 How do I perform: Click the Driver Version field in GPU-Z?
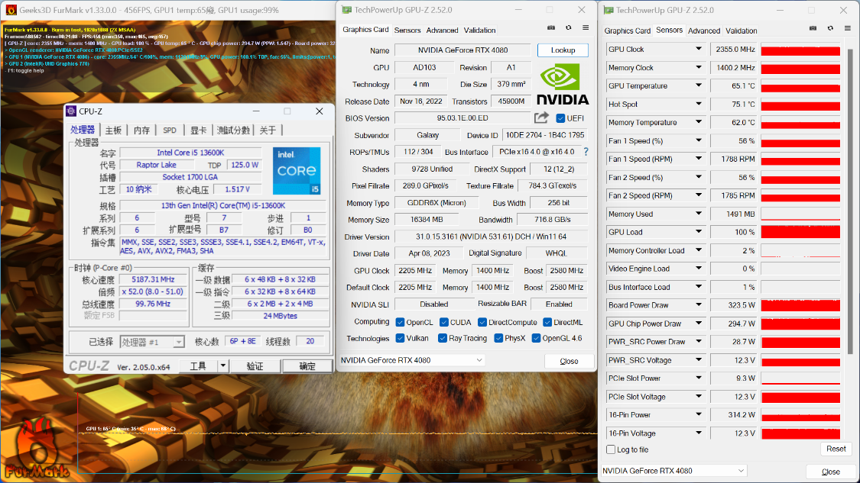[x=491, y=237]
